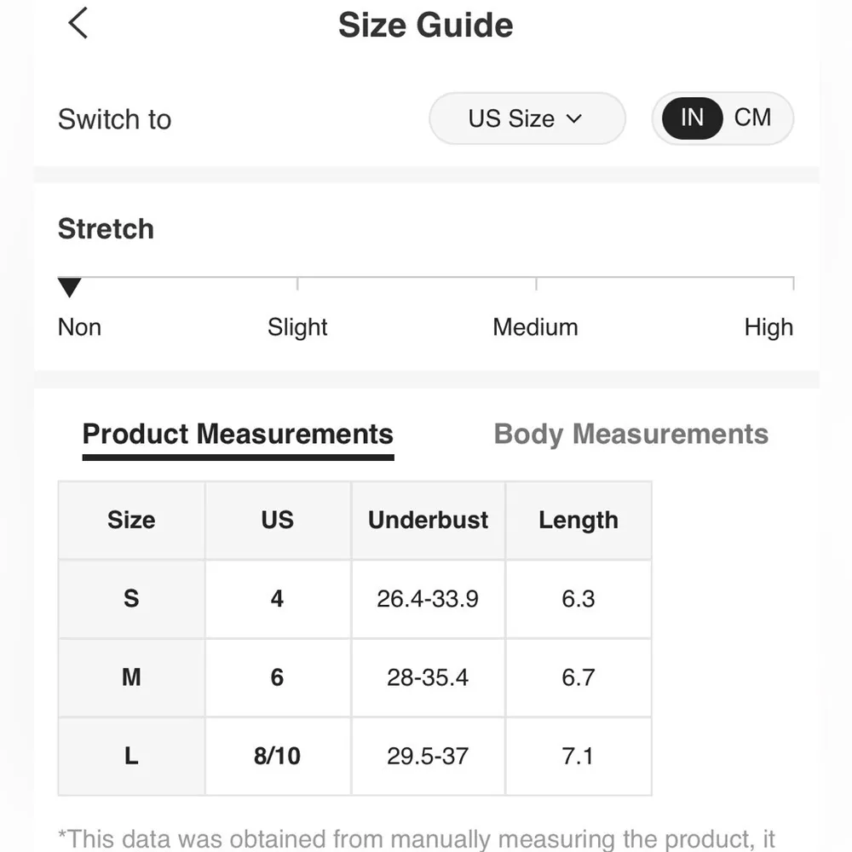Click the Slight stretch label
The image size is (852, 852).
pos(297,327)
